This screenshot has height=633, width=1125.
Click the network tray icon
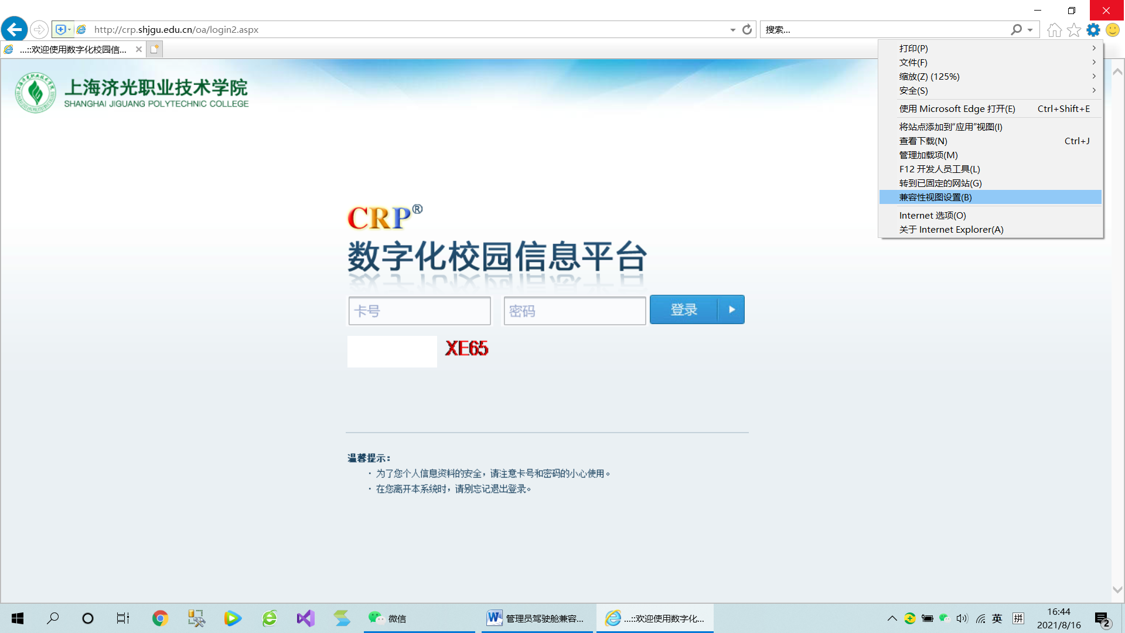coord(980,618)
